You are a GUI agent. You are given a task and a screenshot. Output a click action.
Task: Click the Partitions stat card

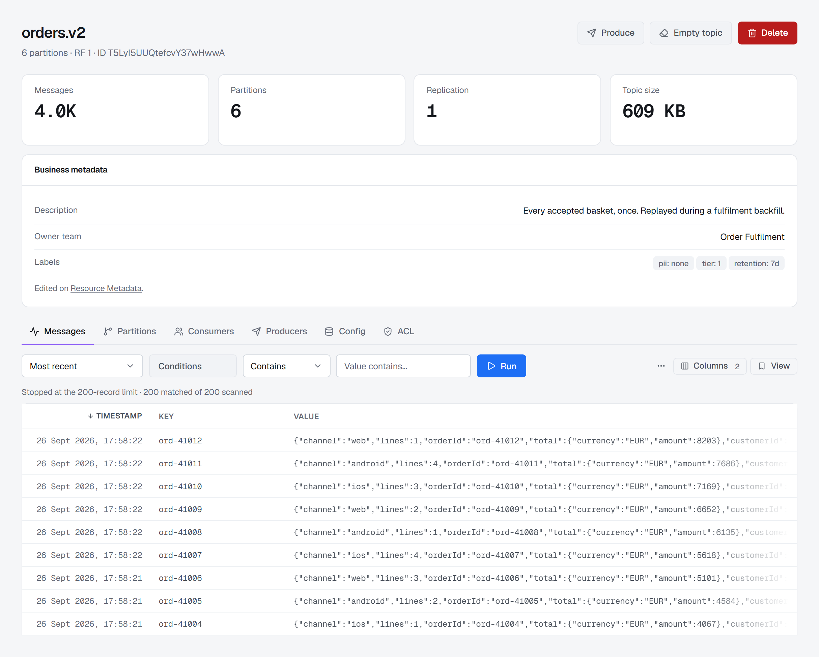(x=311, y=109)
